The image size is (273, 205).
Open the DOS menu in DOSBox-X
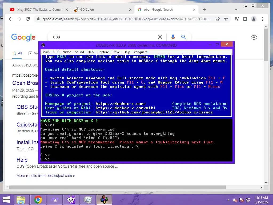point(91,52)
